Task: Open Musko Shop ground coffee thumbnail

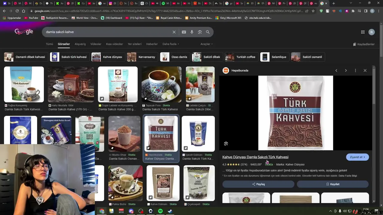Action: pos(124,134)
